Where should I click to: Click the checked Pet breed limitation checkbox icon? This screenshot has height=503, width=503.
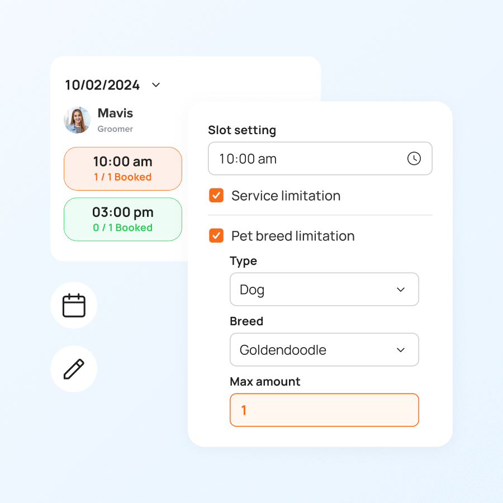(216, 236)
